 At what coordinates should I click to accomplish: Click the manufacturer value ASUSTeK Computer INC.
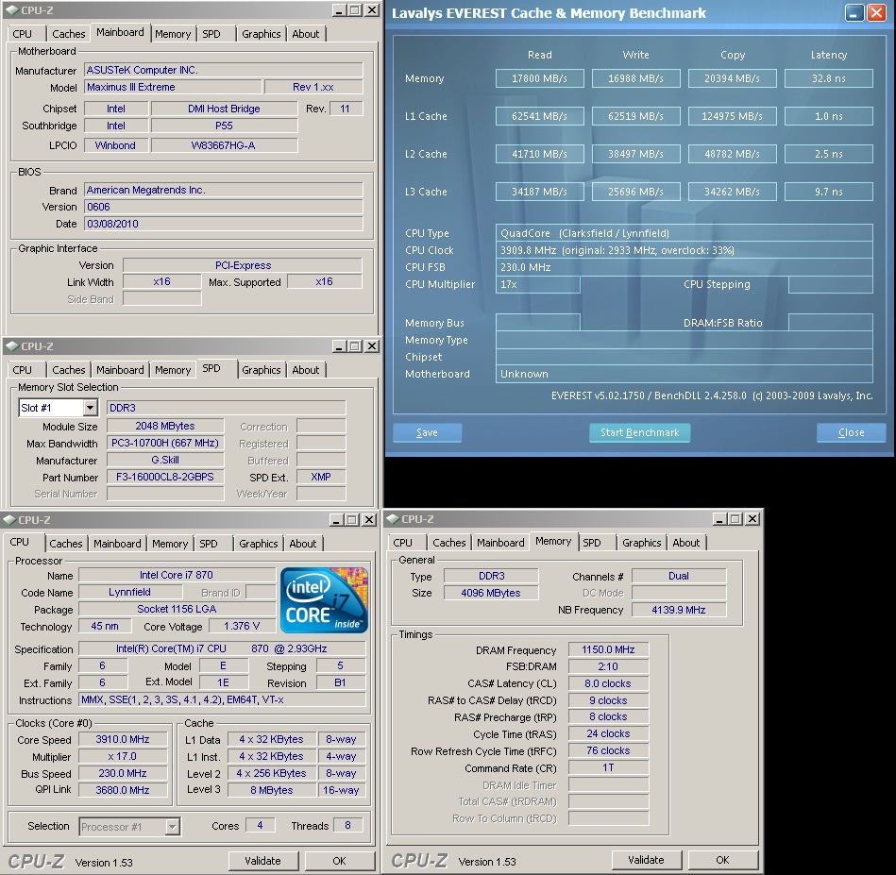(224, 70)
